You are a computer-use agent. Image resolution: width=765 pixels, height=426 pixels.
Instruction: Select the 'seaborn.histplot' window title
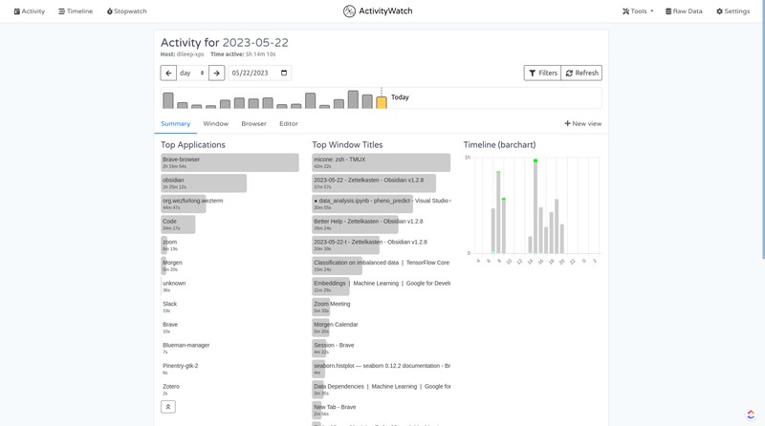[x=381, y=369]
